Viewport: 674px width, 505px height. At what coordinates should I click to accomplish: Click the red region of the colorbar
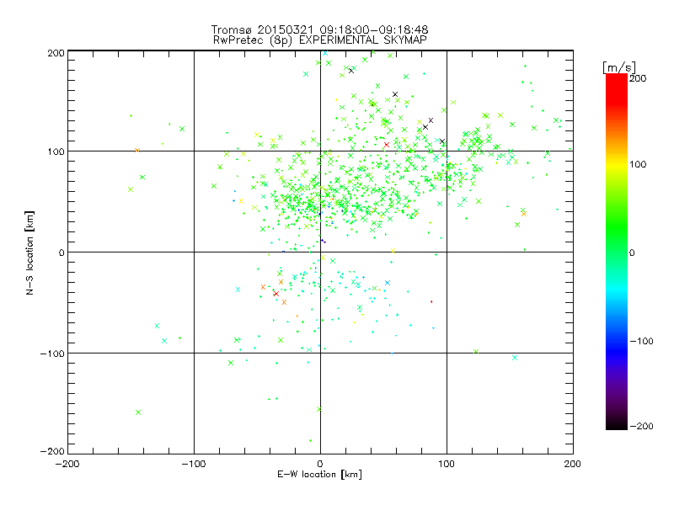pos(617,90)
